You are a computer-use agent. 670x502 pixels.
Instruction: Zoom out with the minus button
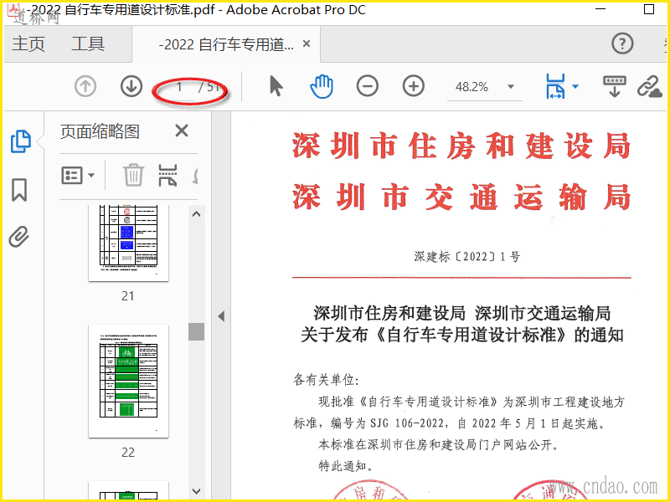[368, 86]
